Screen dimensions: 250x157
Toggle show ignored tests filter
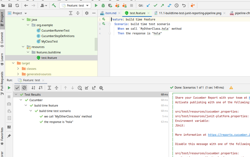24,88
